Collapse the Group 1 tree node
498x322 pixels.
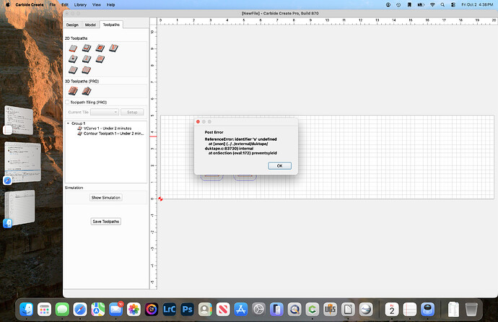click(68, 123)
